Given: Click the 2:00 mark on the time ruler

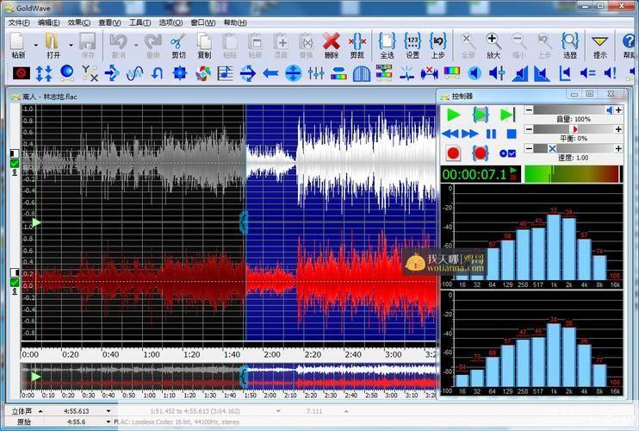Looking at the screenshot, I should click(x=272, y=355).
